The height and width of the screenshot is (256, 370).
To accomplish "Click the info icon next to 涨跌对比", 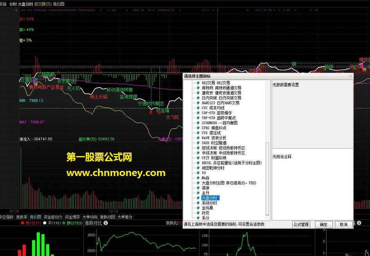I will [106, 223].
